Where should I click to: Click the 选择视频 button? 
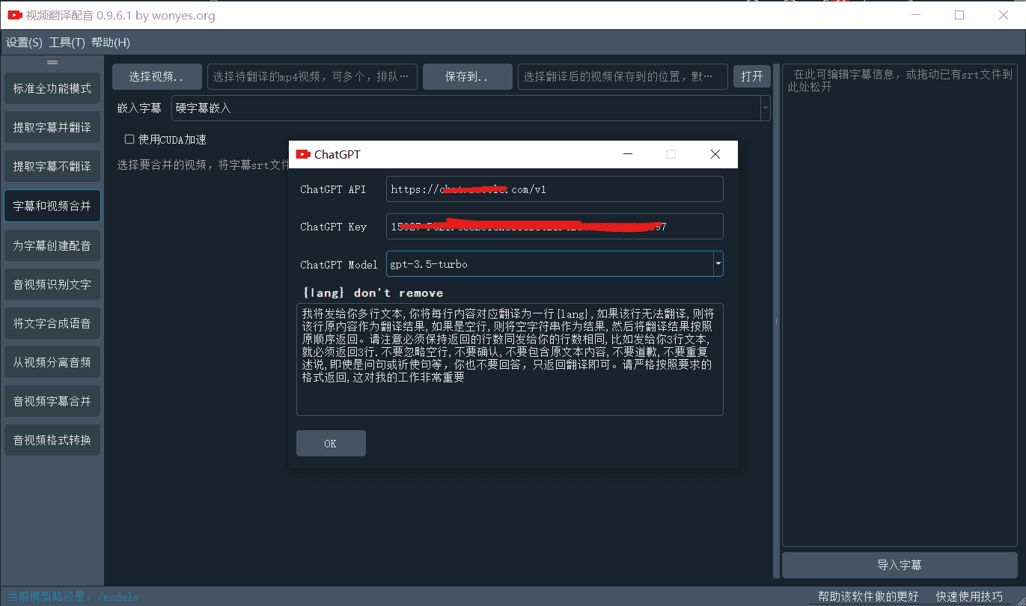pos(157,76)
